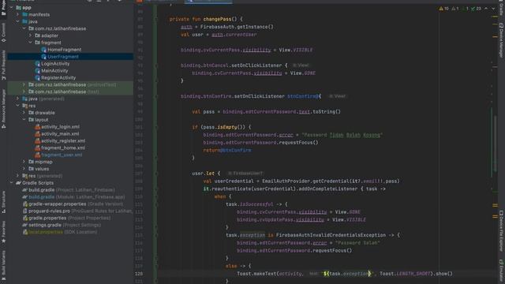Click the "Password Salah" string in code
The image size is (505, 284).
pos(357,243)
